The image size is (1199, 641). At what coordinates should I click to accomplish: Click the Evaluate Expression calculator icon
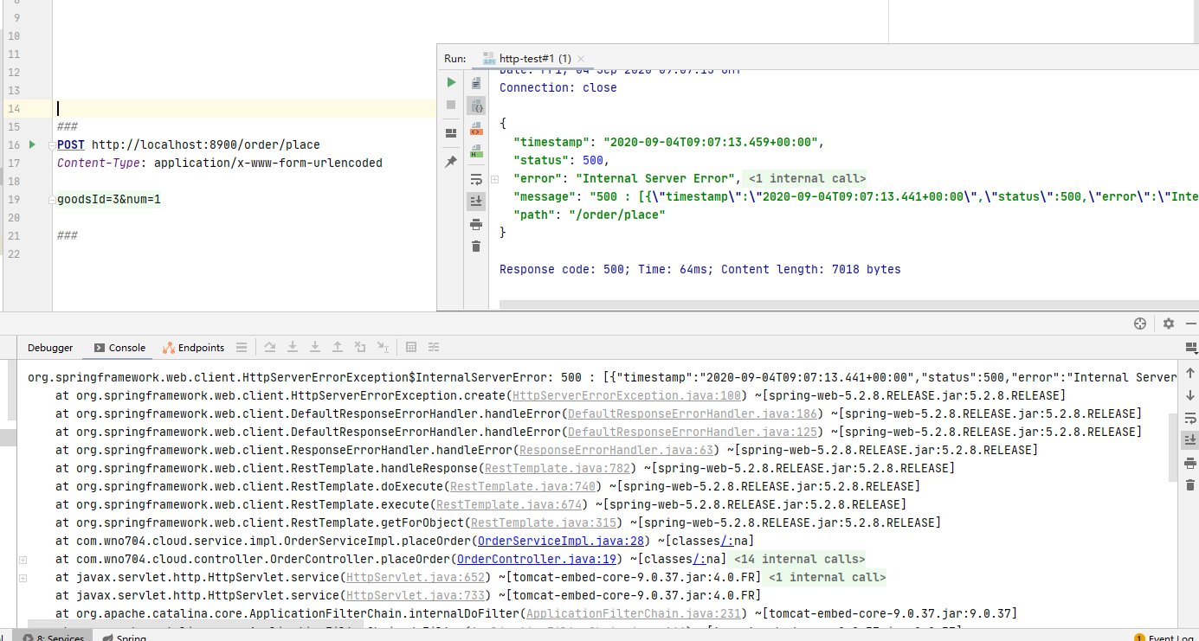point(411,348)
